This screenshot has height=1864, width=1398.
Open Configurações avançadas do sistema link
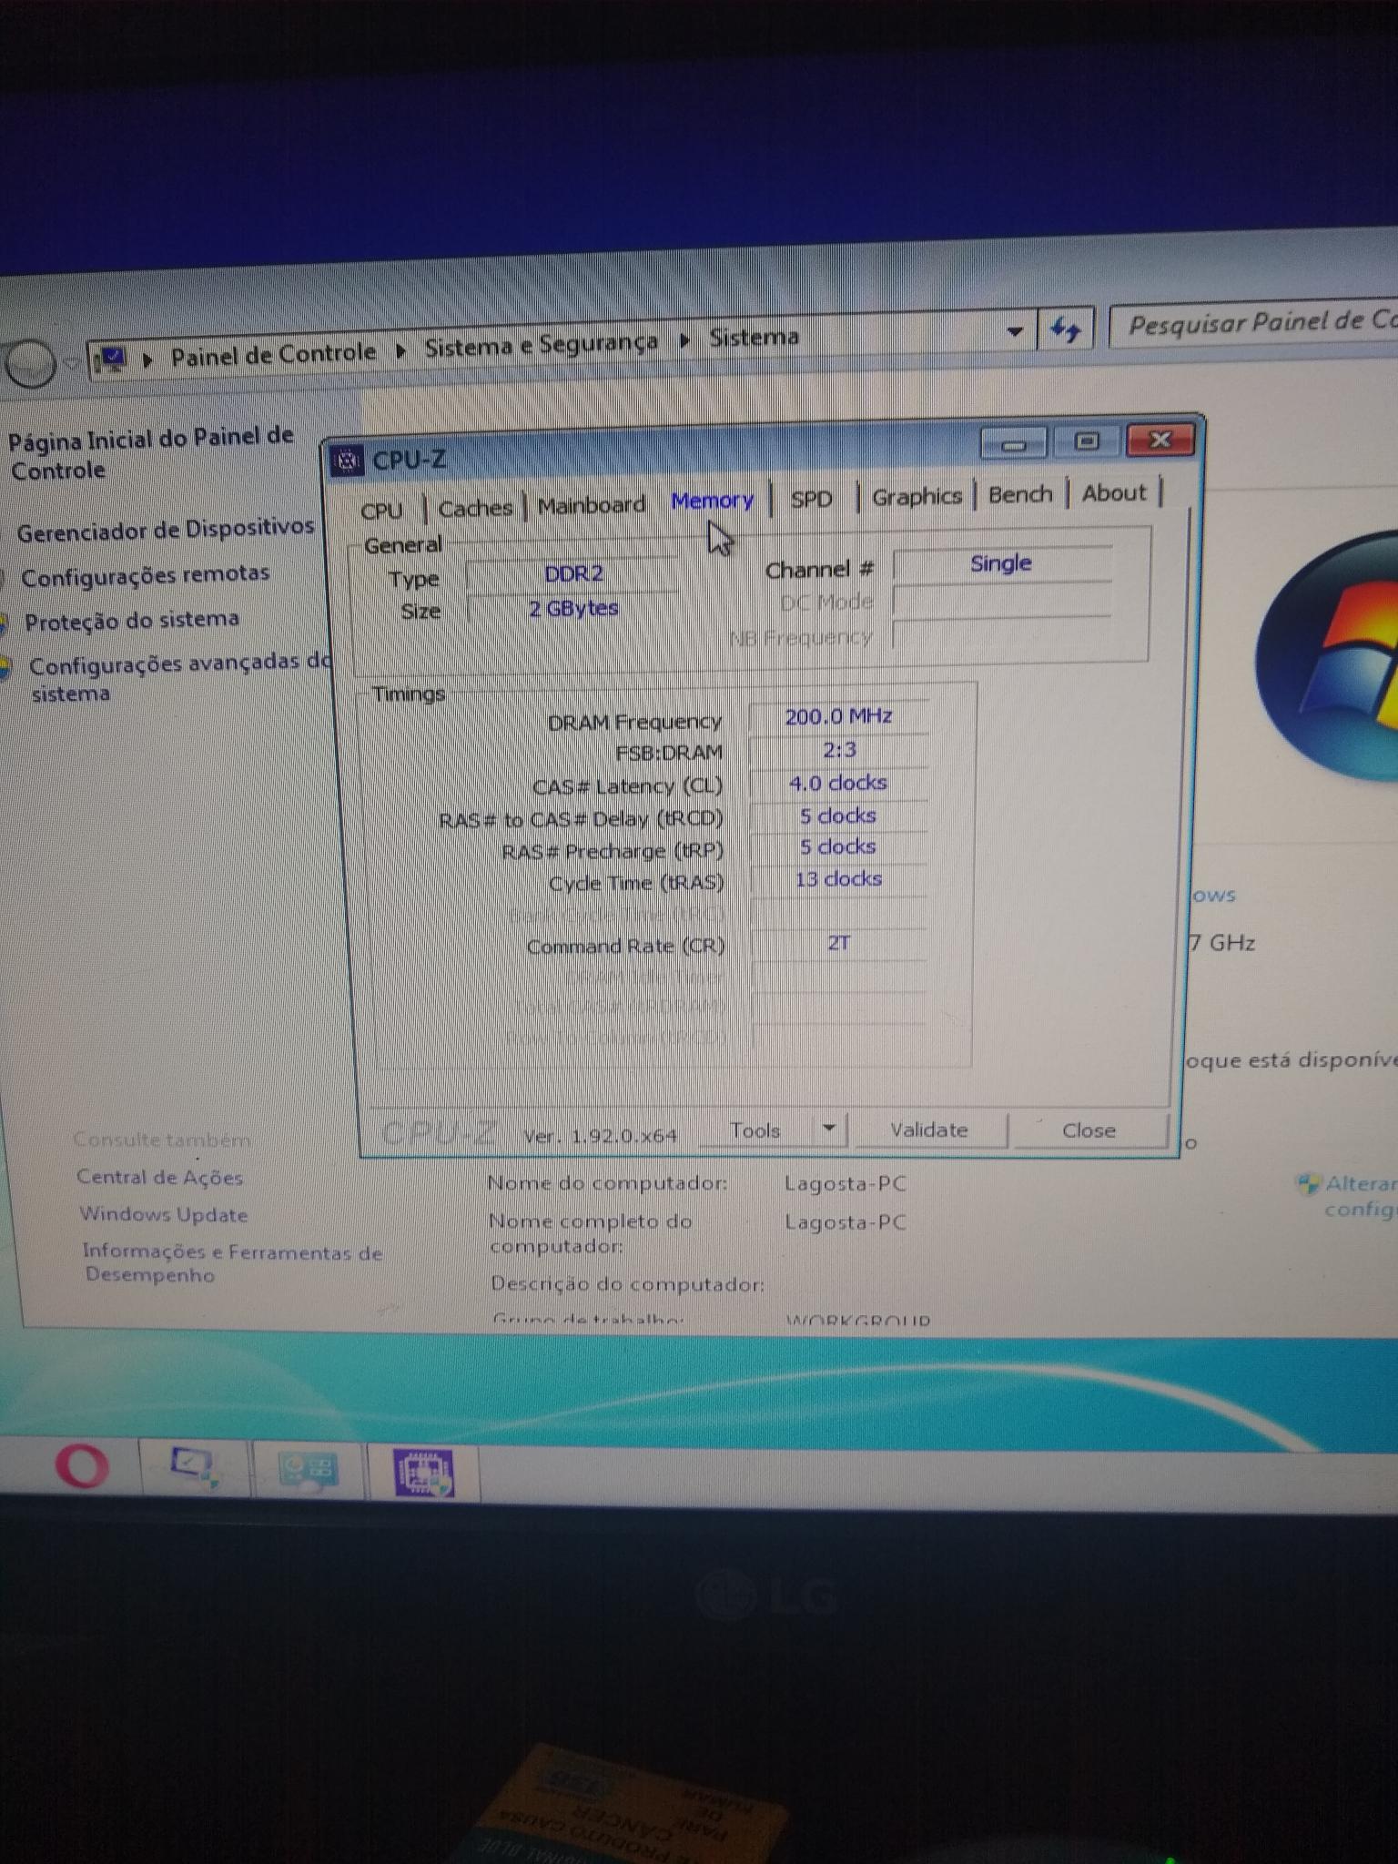click(179, 676)
